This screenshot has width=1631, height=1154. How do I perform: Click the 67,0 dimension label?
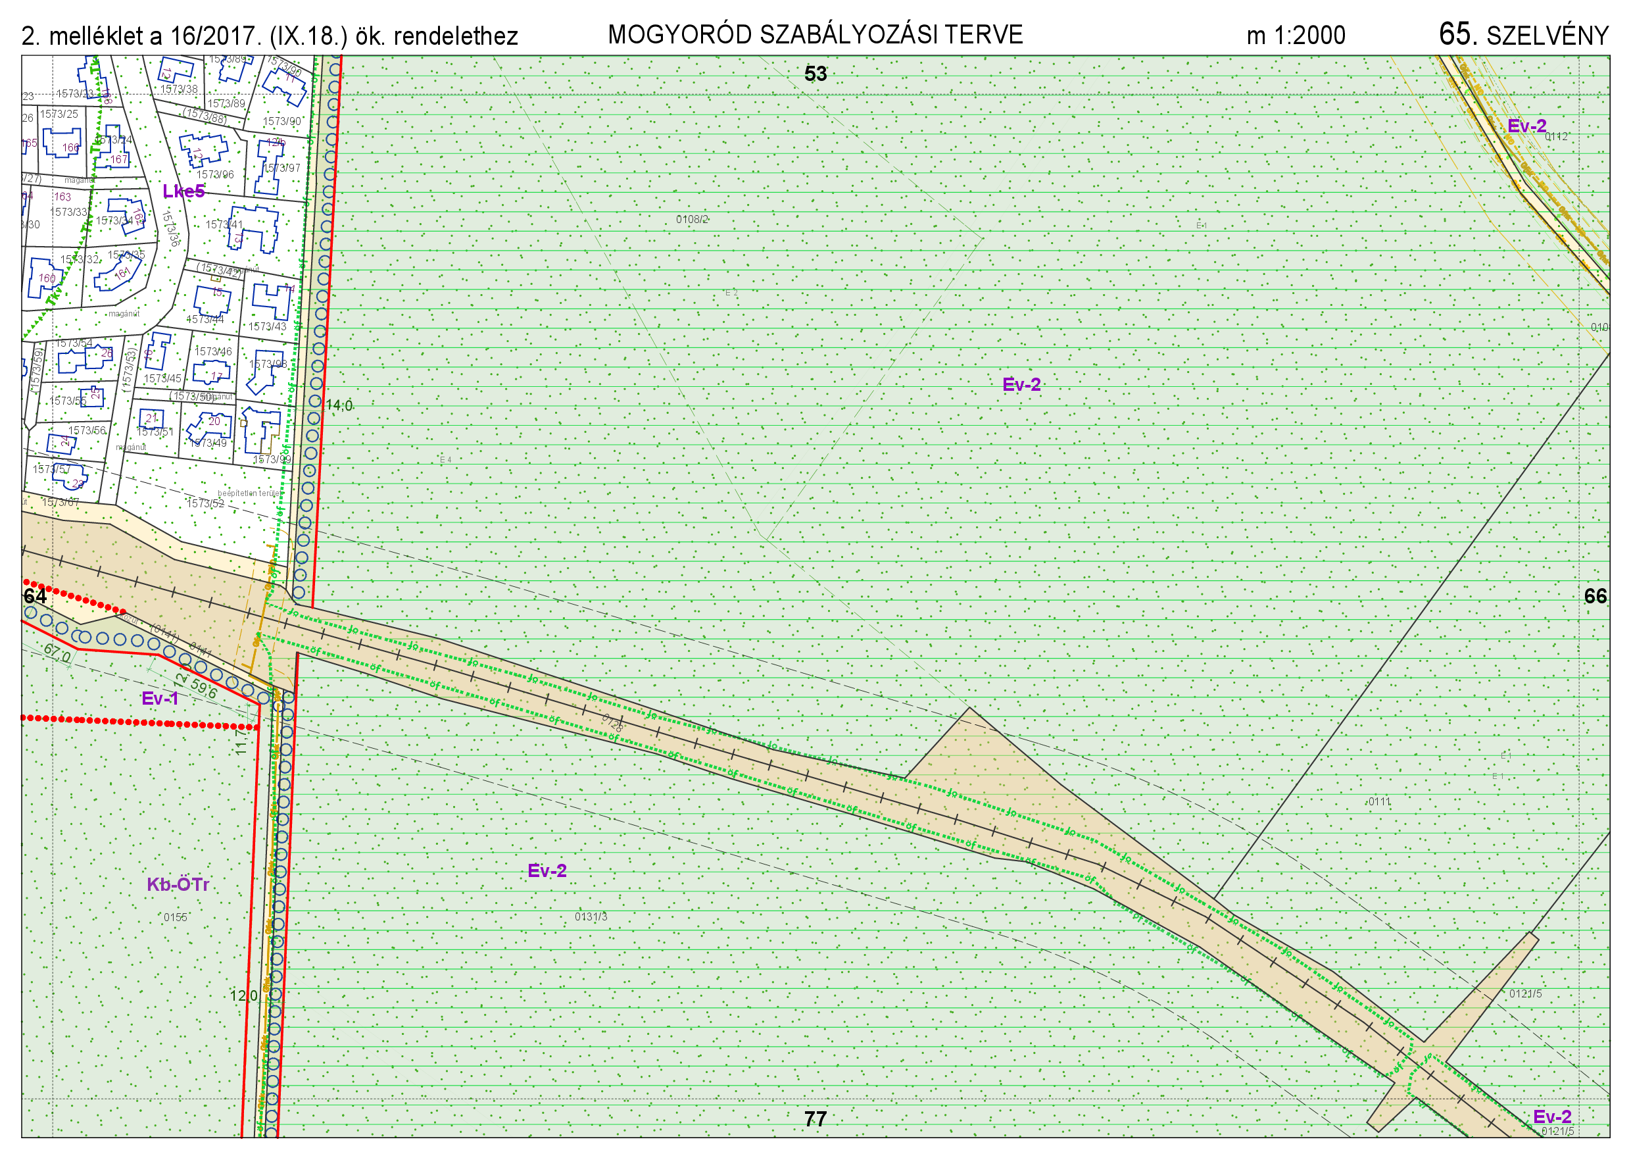coord(57,652)
